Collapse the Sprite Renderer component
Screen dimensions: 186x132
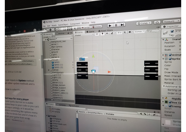click(x=163, y=59)
